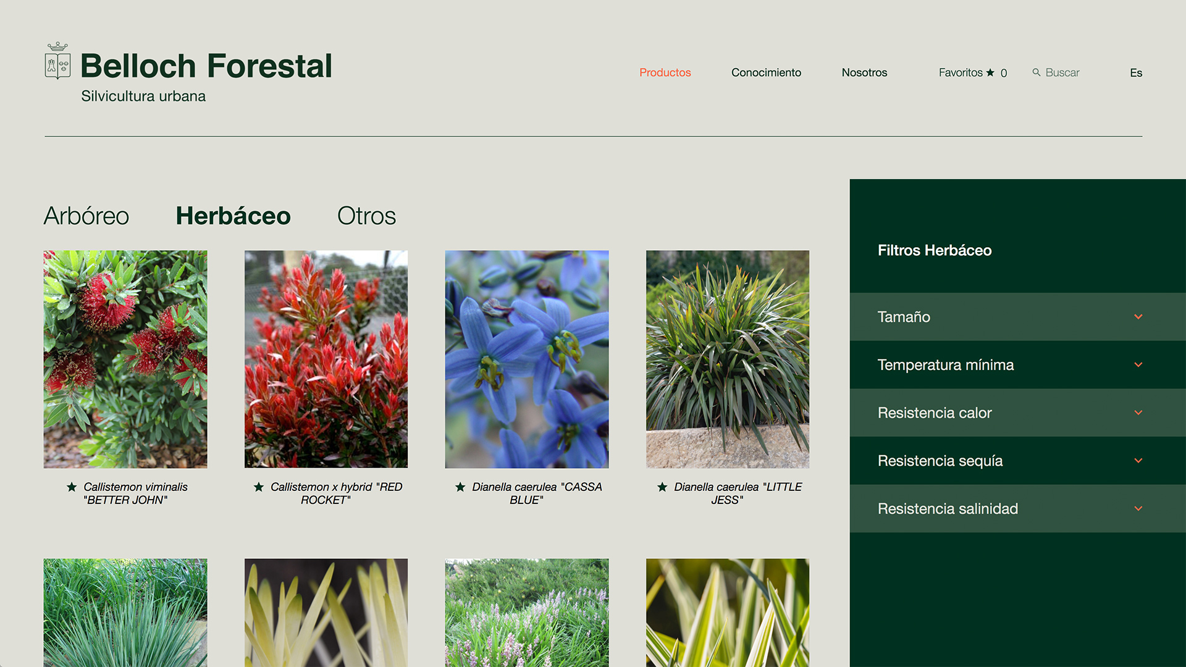Open the thin green grass photo, second row
Viewport: 1186px width, 667px height.
coord(125,613)
